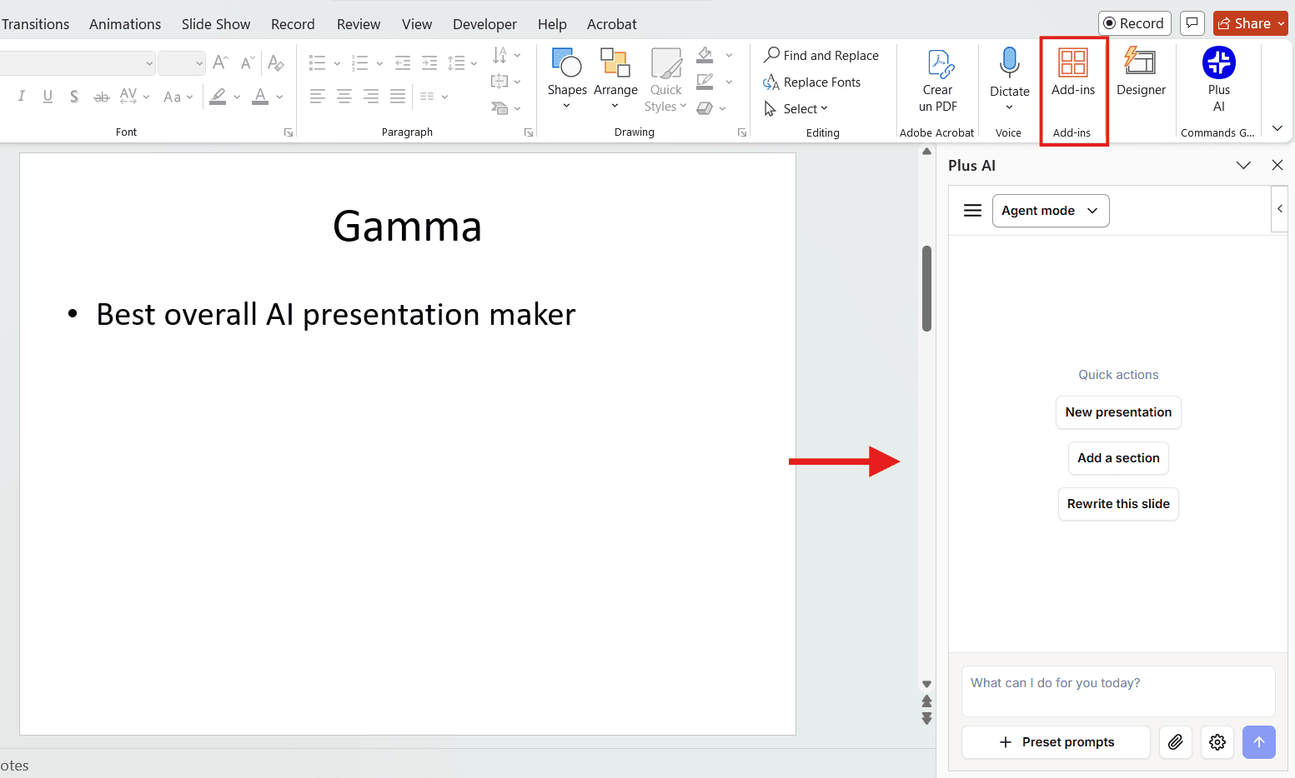Click the Record button top right
The height and width of the screenshot is (778, 1295).
[x=1135, y=23]
